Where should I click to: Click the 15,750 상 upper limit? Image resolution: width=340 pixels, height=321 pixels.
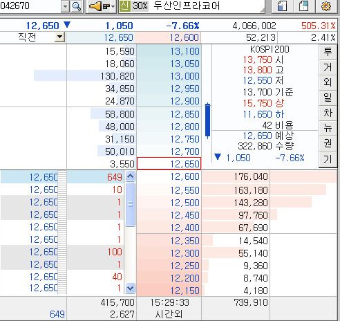click(x=263, y=103)
